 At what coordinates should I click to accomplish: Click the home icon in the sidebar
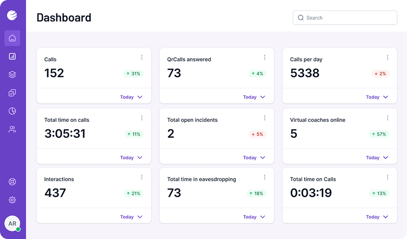click(x=12, y=38)
